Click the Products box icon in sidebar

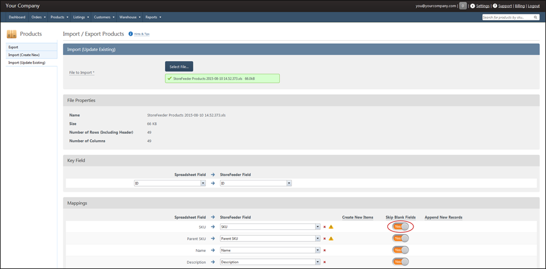tap(11, 34)
